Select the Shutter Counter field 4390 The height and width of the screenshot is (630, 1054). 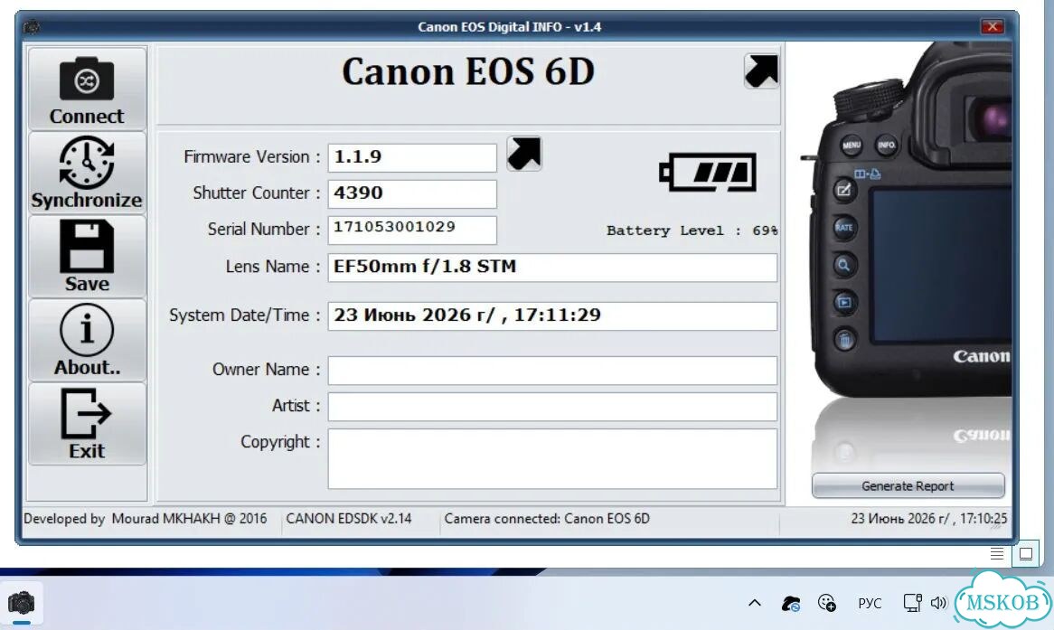(412, 193)
